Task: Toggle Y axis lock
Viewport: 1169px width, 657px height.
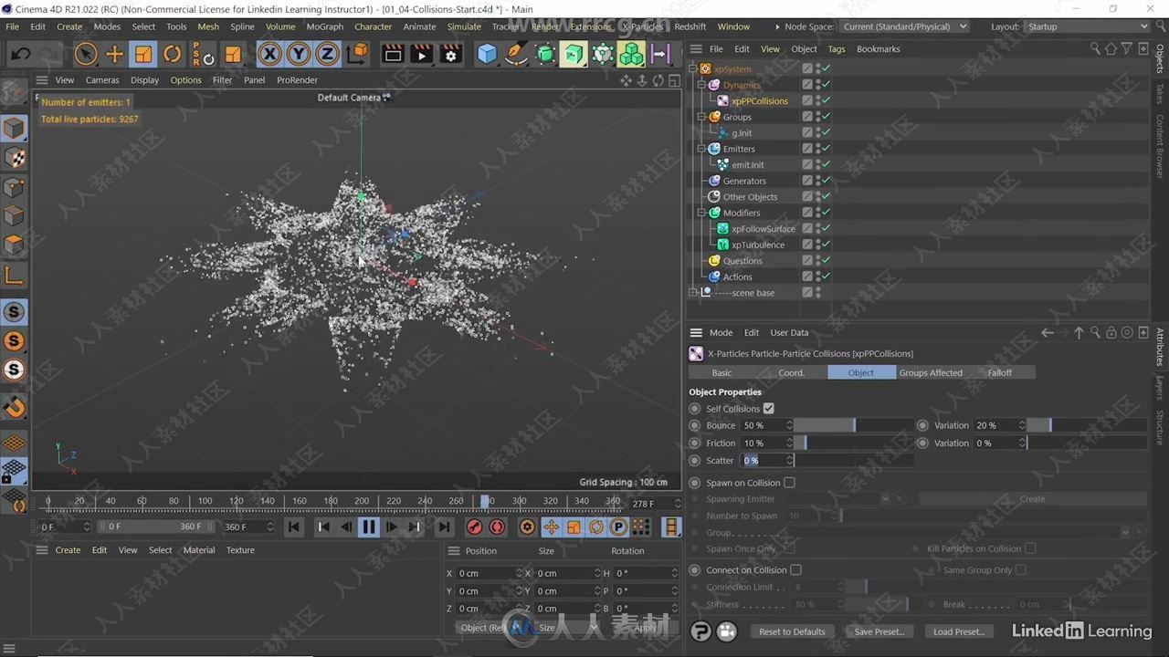Action: (x=299, y=55)
